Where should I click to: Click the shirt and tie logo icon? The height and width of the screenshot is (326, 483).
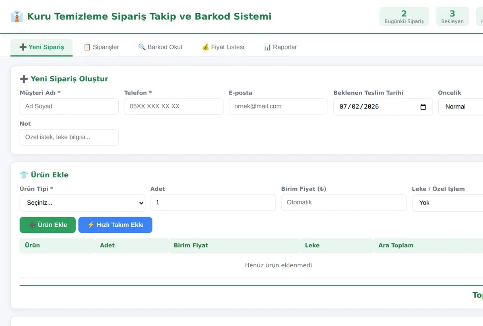click(x=17, y=16)
